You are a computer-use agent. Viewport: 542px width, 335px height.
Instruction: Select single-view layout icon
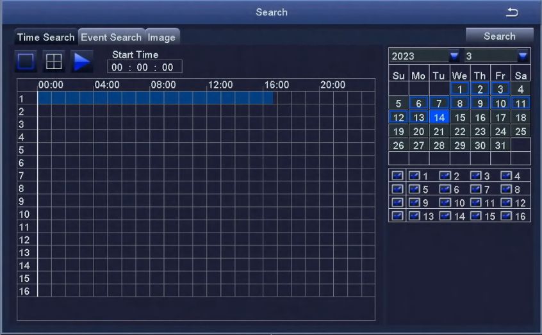click(x=26, y=61)
